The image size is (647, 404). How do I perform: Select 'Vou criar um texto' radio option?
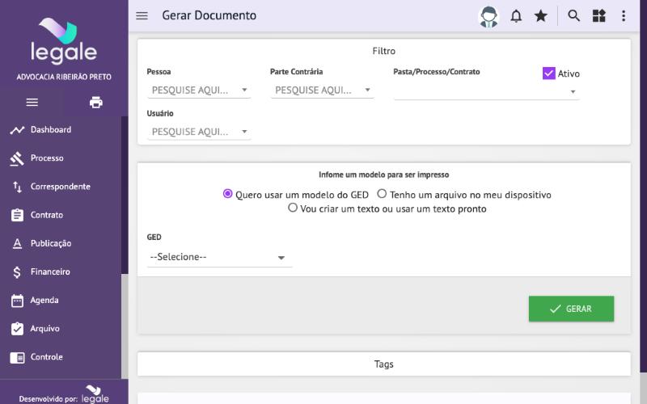[x=293, y=208]
